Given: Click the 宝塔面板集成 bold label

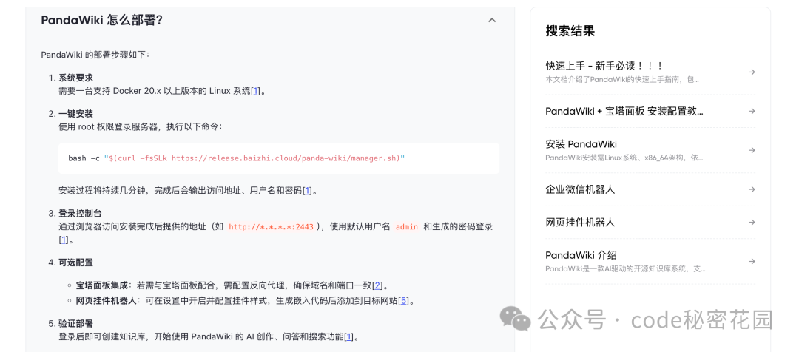Looking at the screenshot, I should click(101, 285).
